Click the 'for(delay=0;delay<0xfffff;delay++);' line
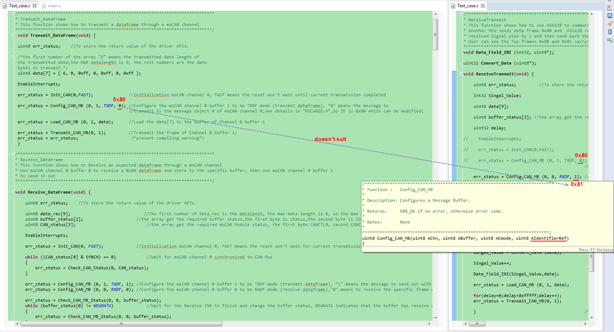Image resolution: width=614 pixels, height=332 pixels. click(x=518, y=296)
